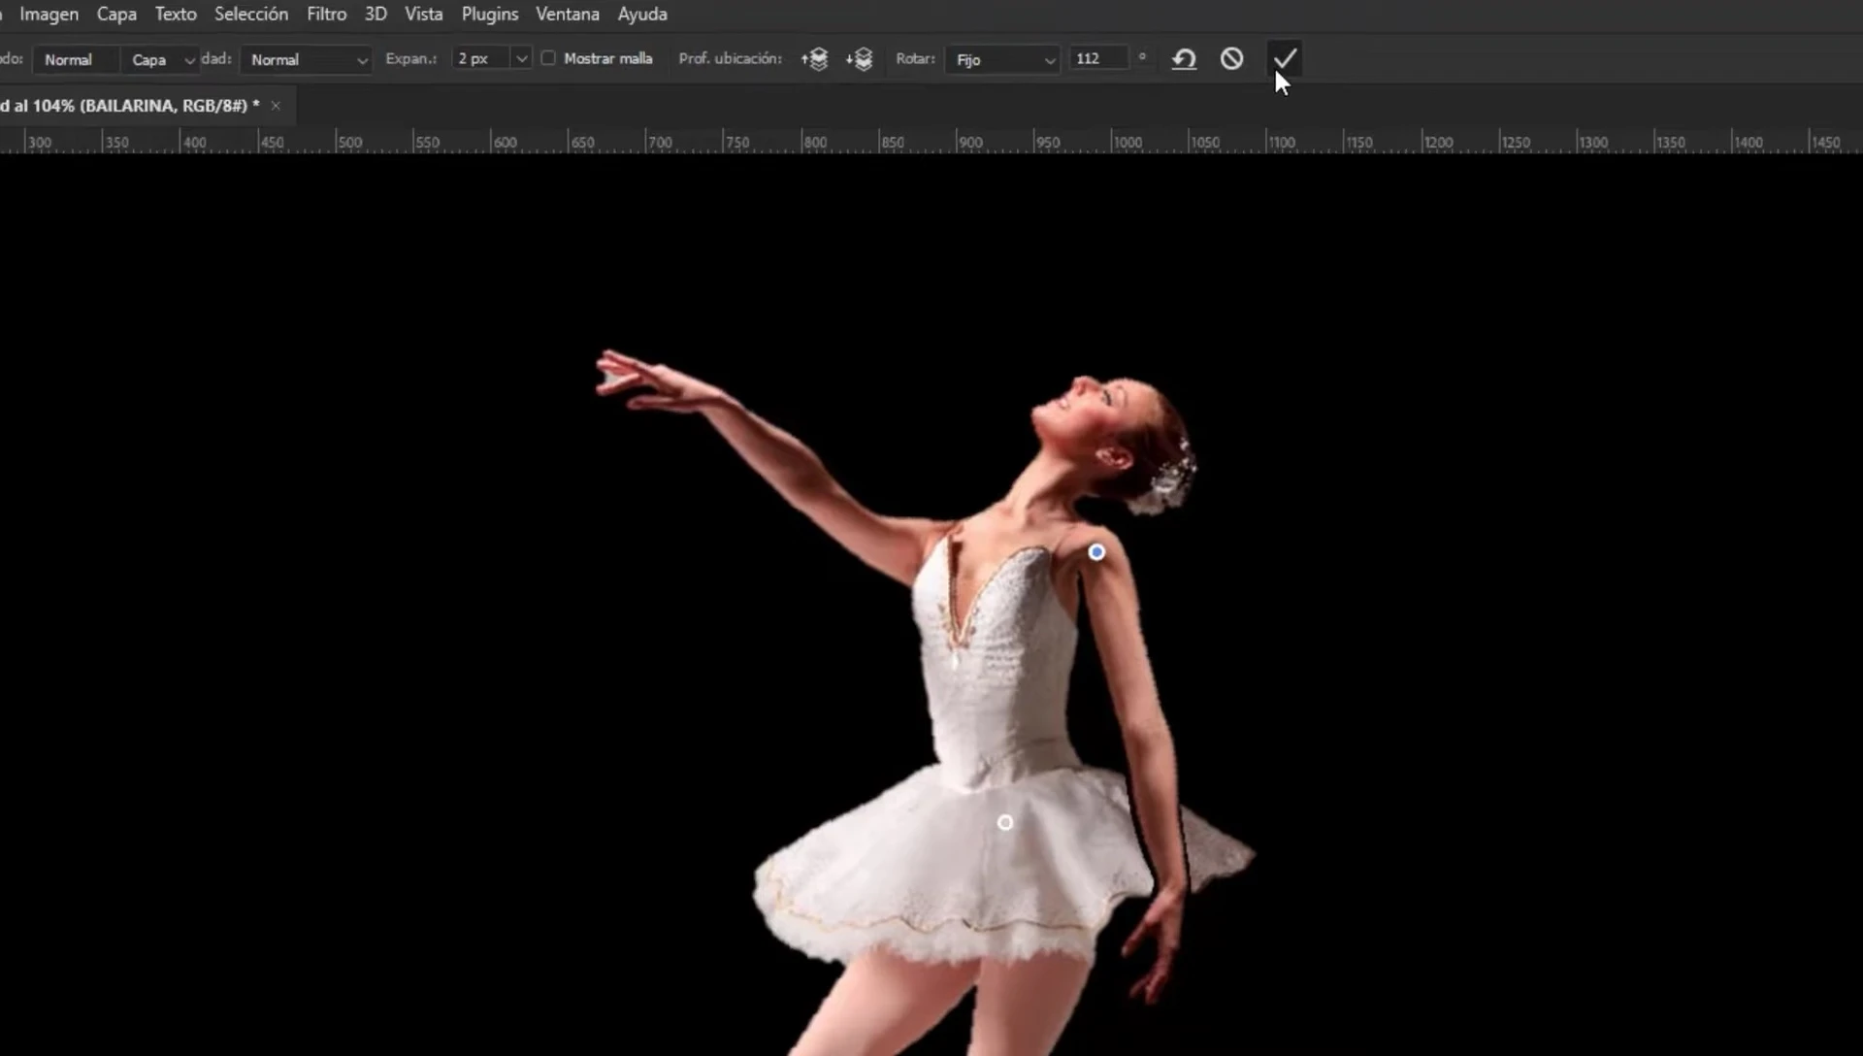
Task: Open the Texto menu
Action: (x=176, y=14)
